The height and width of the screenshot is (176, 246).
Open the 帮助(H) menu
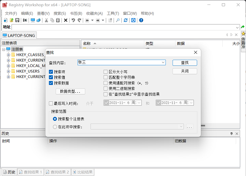click(147, 13)
